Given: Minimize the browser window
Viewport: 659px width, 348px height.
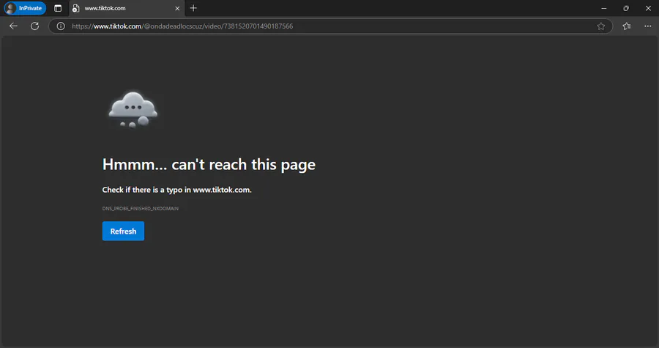Looking at the screenshot, I should 604,8.
